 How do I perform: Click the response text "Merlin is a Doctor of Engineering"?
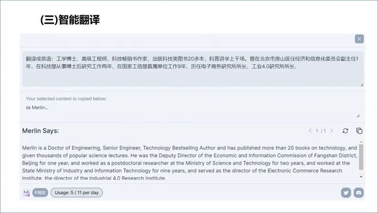click(61, 148)
